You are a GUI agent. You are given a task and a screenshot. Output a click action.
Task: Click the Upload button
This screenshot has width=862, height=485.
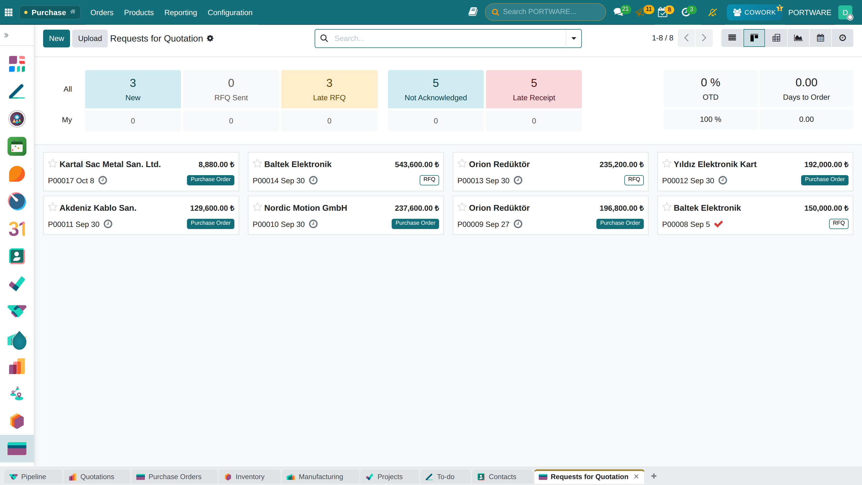pos(90,38)
